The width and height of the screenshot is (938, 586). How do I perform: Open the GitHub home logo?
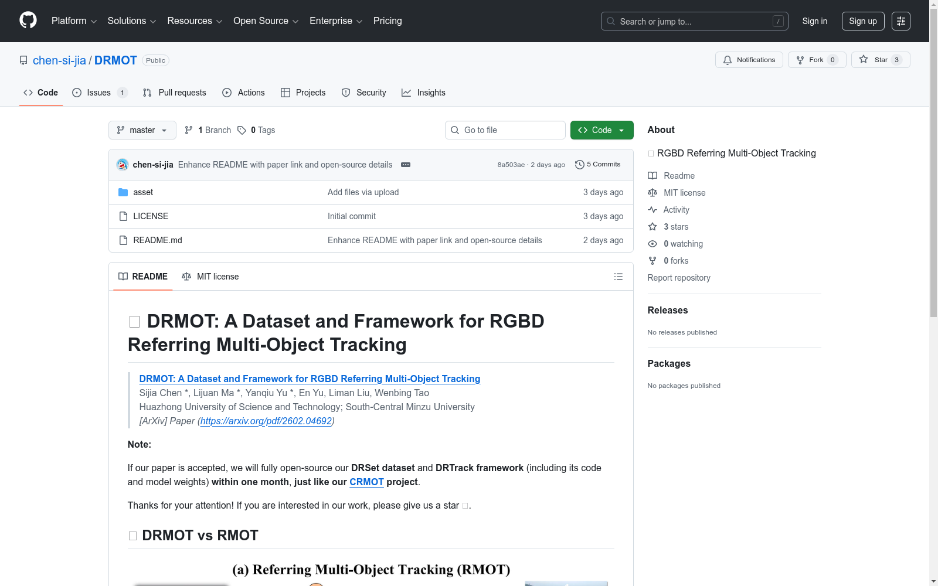(x=28, y=21)
